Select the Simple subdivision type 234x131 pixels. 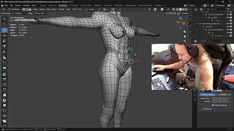point(223,95)
